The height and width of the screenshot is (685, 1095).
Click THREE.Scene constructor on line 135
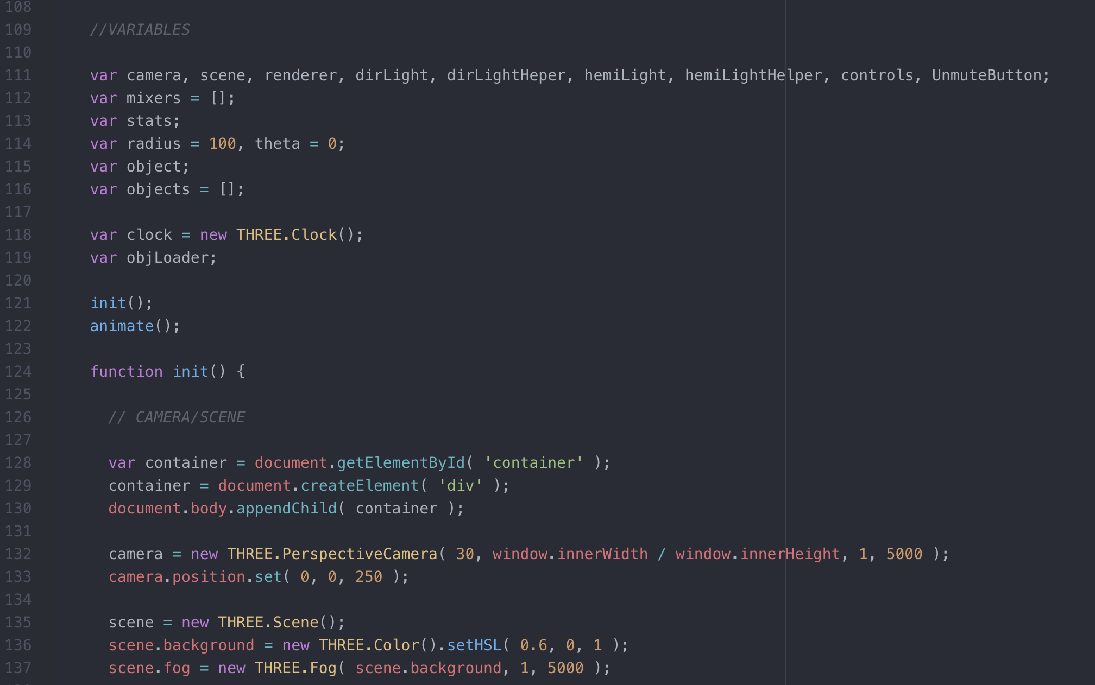[x=268, y=623]
